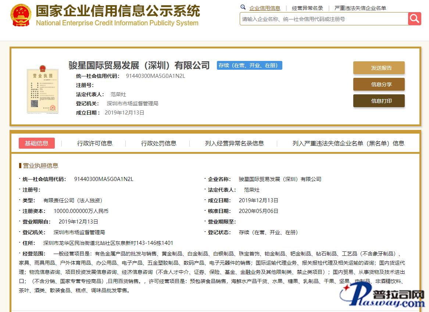Go to the 列入经营异常名录信息 tab
The width and height of the screenshot is (429, 312).
point(234,143)
